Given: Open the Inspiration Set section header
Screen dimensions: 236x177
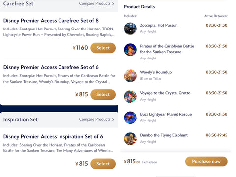Looking at the screenshot, I should [x=21, y=120].
